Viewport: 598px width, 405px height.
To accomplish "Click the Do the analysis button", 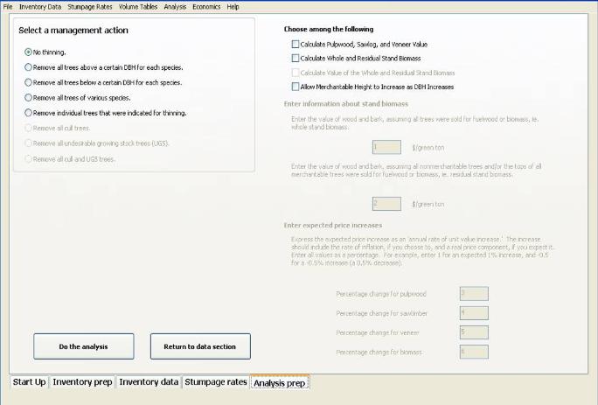I will point(84,346).
